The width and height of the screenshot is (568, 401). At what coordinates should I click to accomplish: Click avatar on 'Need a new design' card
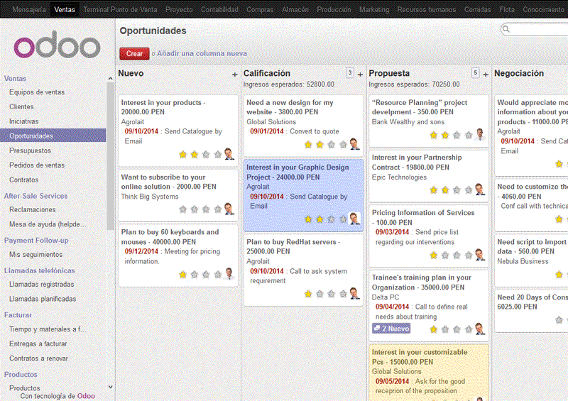[x=354, y=144]
